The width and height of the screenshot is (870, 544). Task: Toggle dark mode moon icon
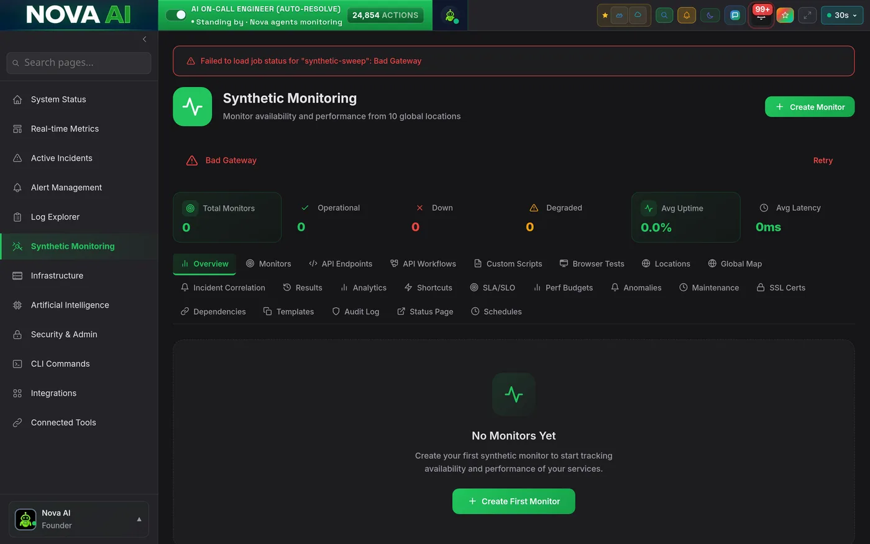tap(710, 16)
